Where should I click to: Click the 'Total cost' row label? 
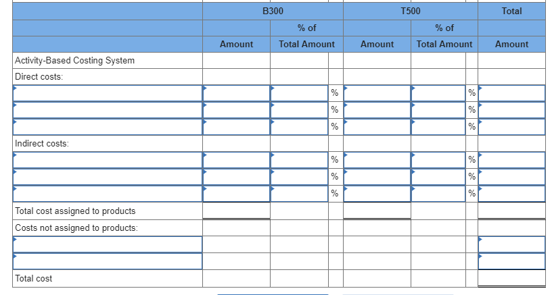33,279
